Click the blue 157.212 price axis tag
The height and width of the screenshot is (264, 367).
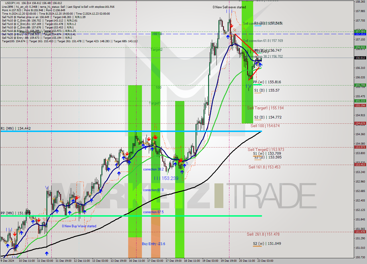tap(360, 34)
